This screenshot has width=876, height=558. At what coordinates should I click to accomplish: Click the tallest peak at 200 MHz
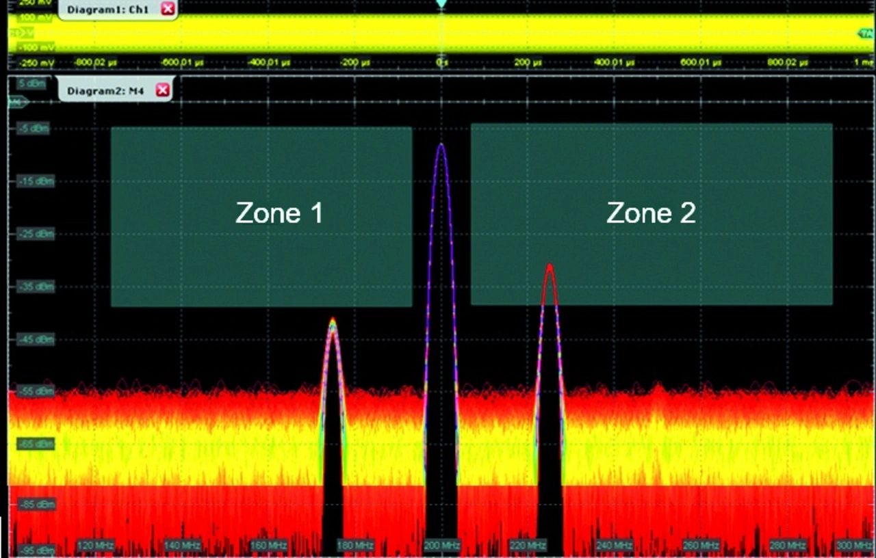coord(441,147)
